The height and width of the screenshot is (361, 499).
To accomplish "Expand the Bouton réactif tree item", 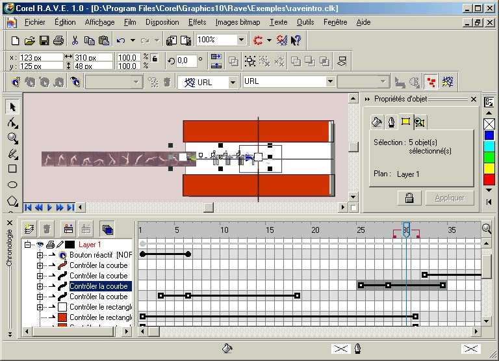I will [40, 255].
